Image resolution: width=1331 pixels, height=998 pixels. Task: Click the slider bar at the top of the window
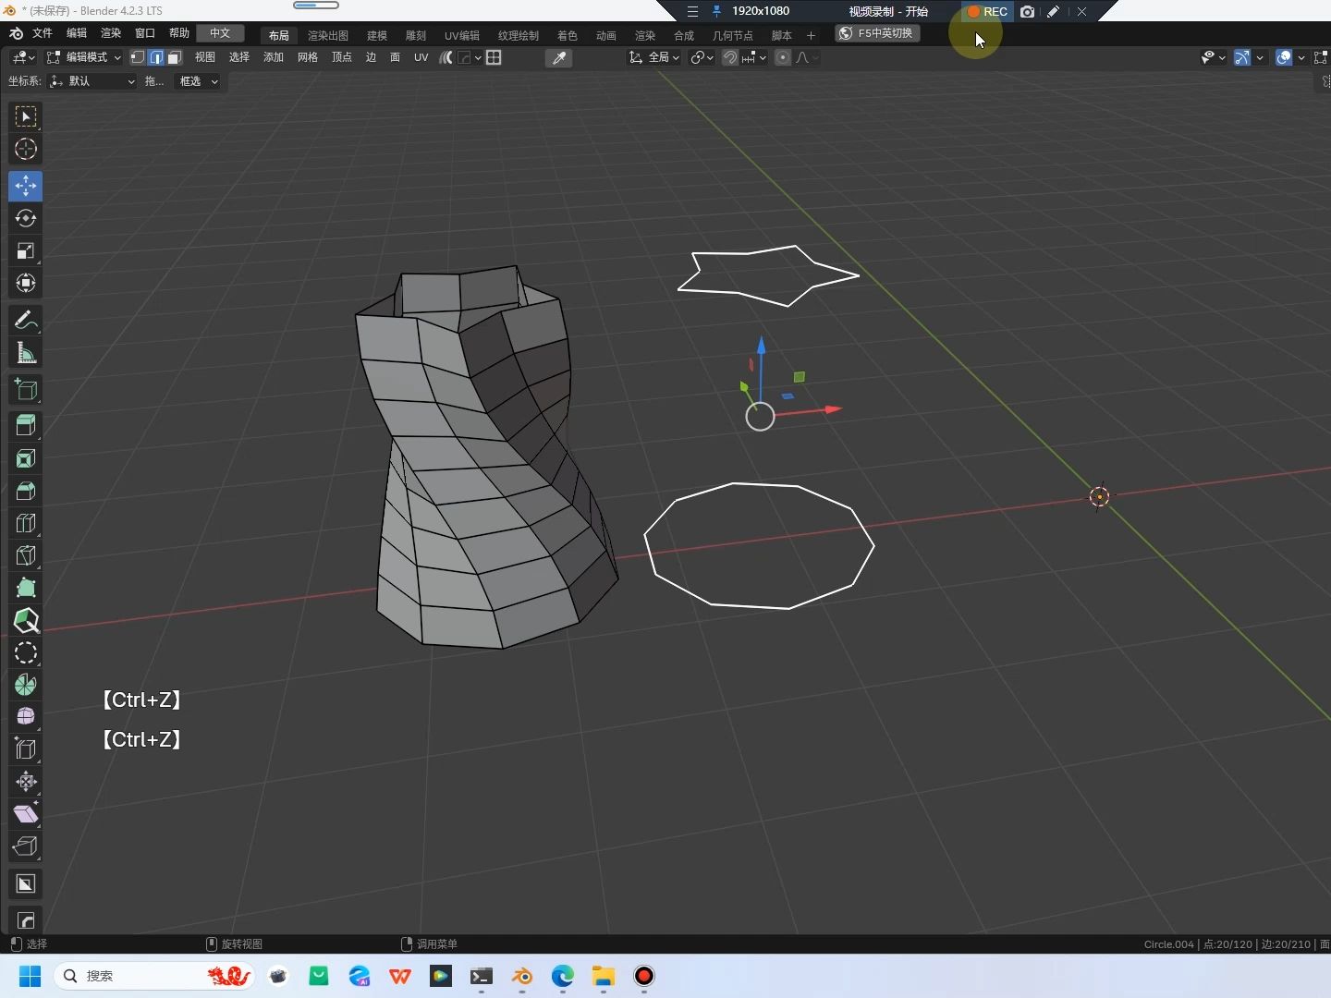317,5
